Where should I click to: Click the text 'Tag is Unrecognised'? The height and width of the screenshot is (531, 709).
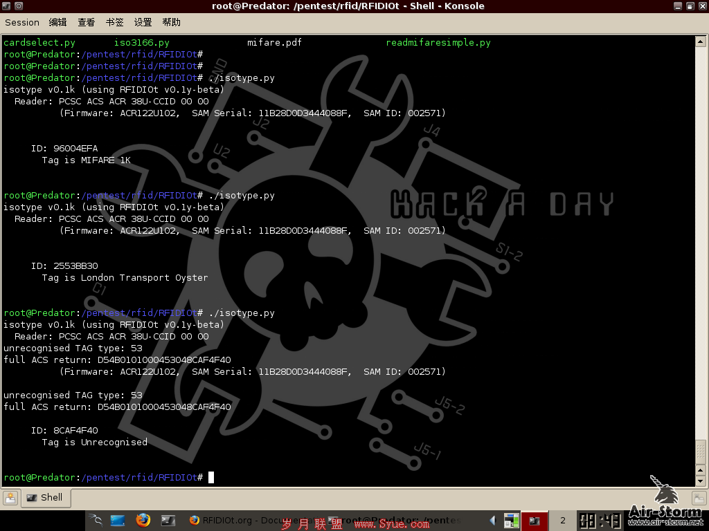[94, 442]
